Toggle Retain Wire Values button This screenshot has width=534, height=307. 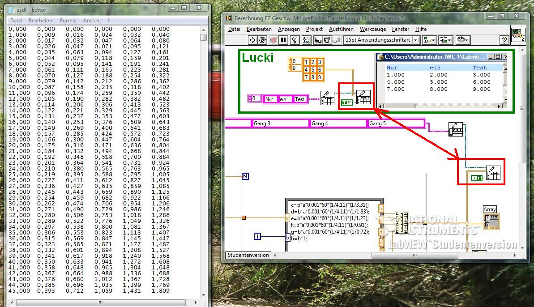307,40
